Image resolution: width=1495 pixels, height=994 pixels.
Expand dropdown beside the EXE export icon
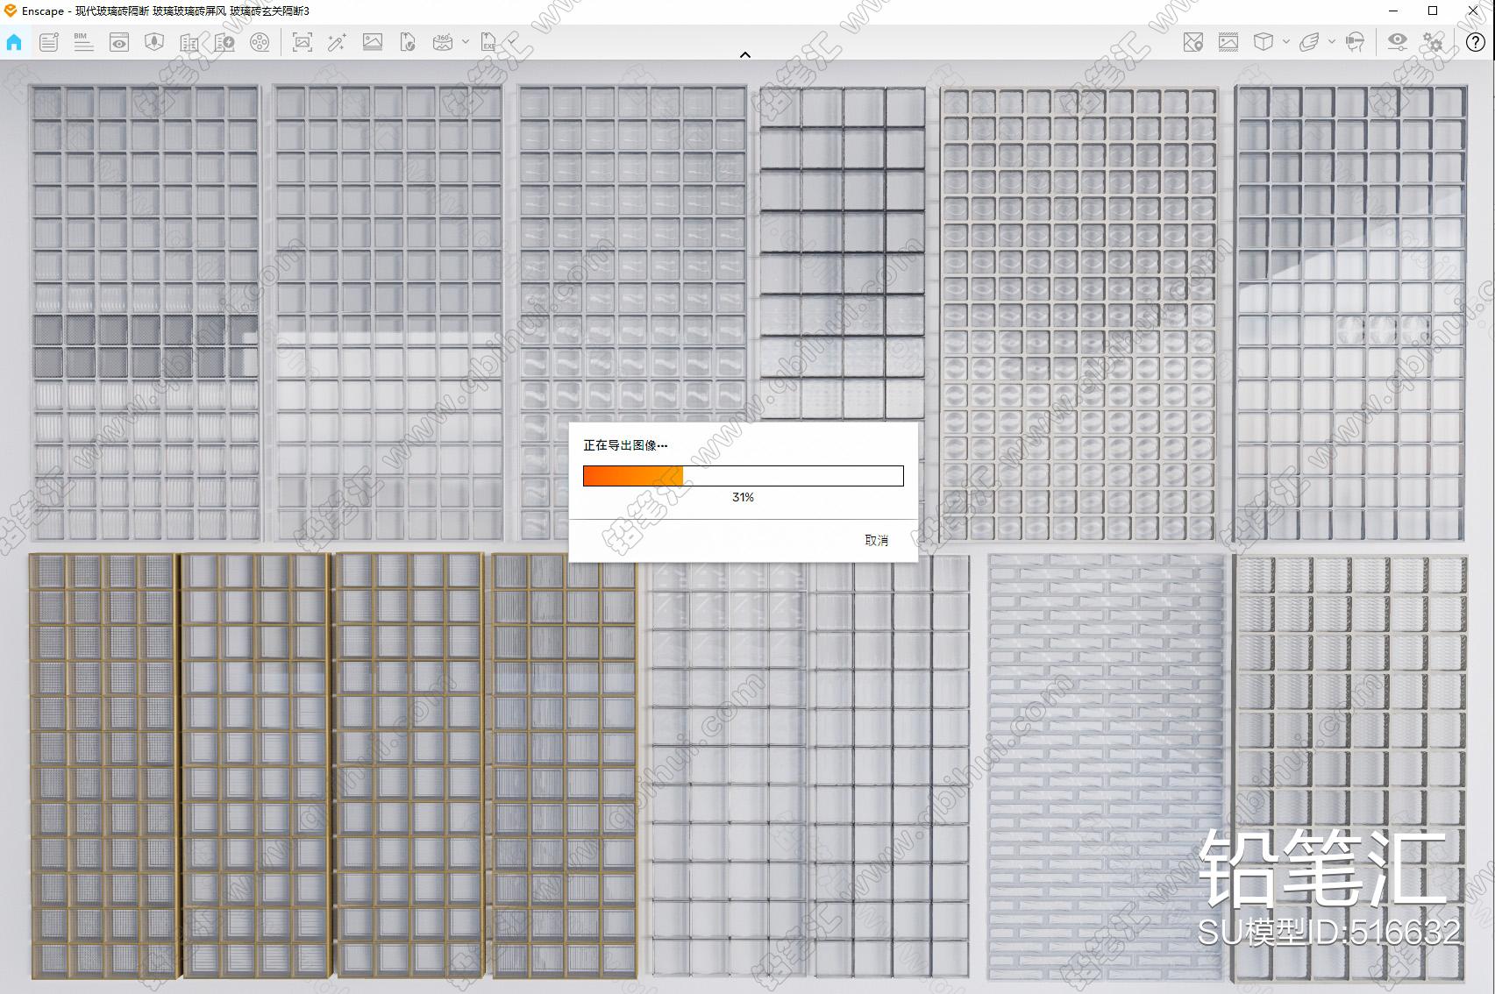pos(512,42)
